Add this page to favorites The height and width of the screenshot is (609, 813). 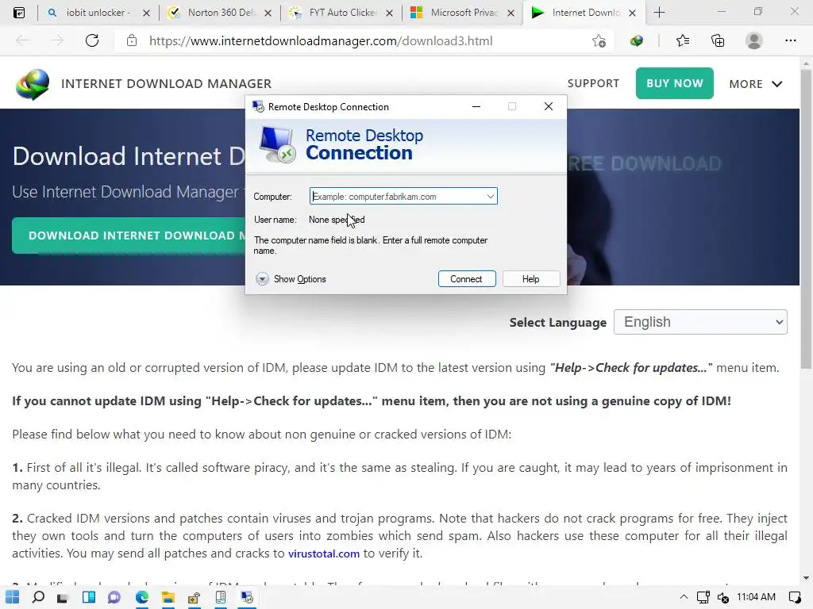click(x=599, y=41)
